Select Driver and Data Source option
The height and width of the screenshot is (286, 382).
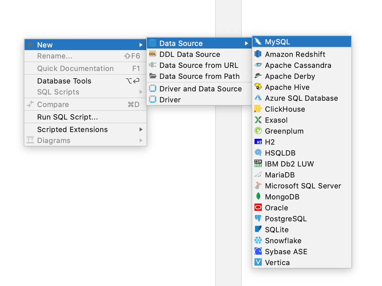point(199,89)
